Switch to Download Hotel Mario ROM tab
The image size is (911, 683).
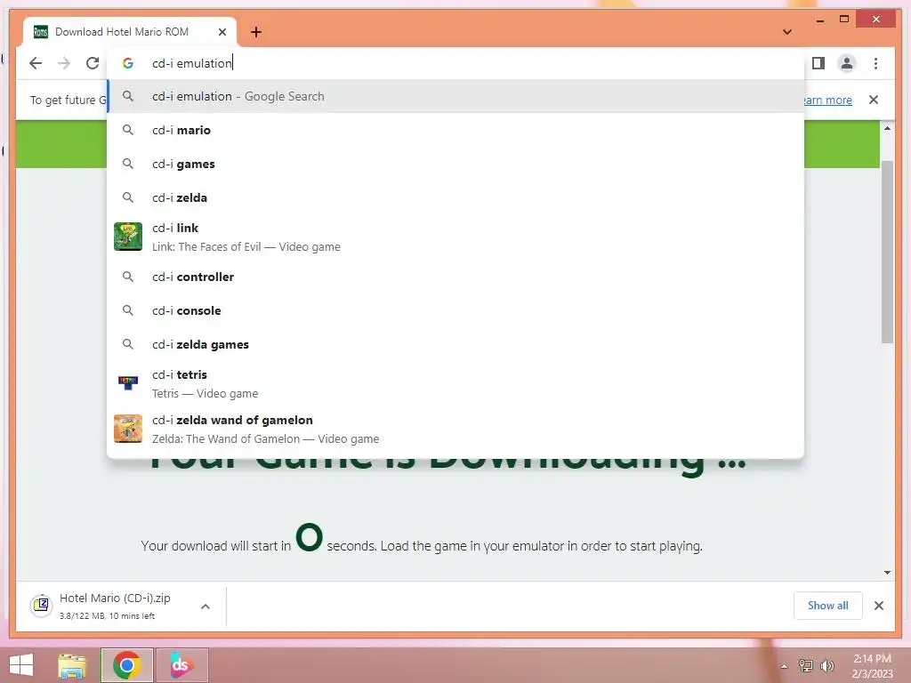130,32
